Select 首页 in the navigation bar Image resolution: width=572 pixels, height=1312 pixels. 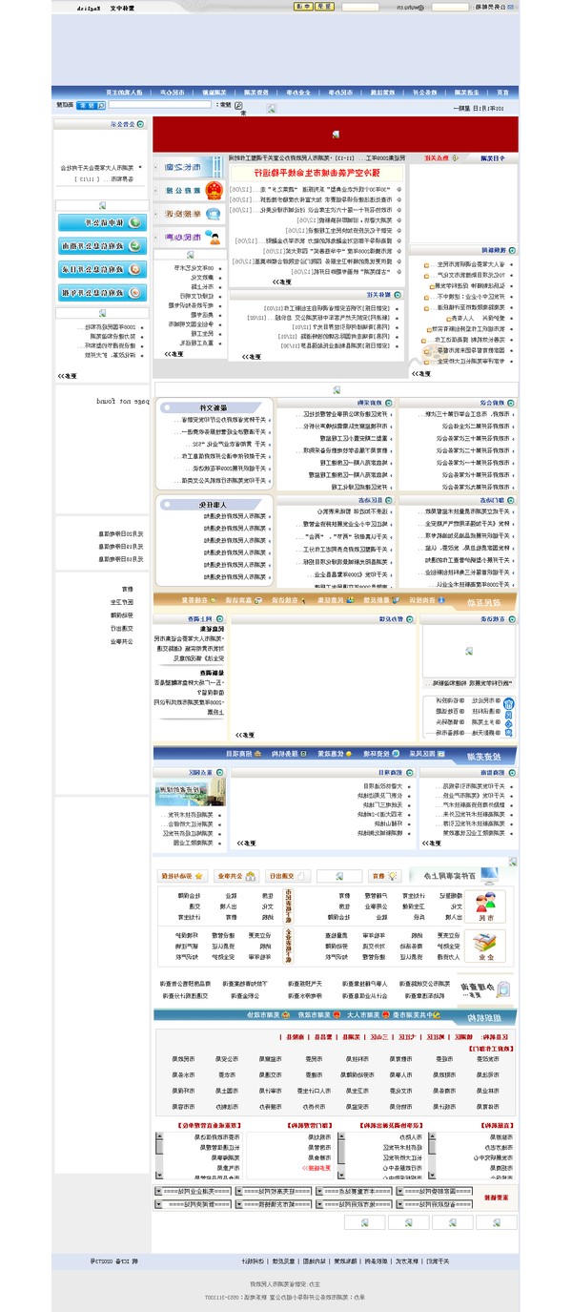coord(502,92)
